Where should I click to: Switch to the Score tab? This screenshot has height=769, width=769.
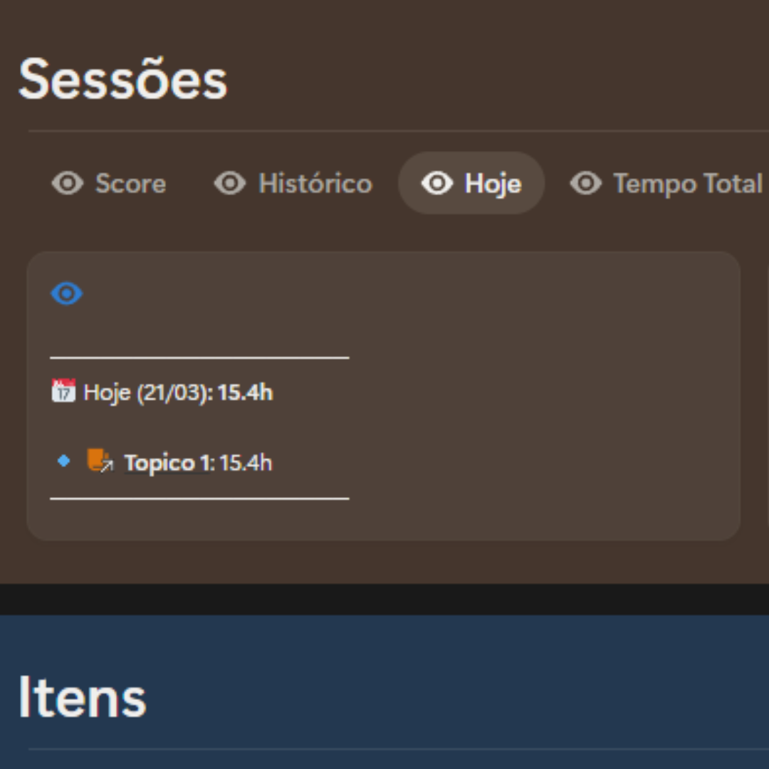pyautogui.click(x=130, y=184)
